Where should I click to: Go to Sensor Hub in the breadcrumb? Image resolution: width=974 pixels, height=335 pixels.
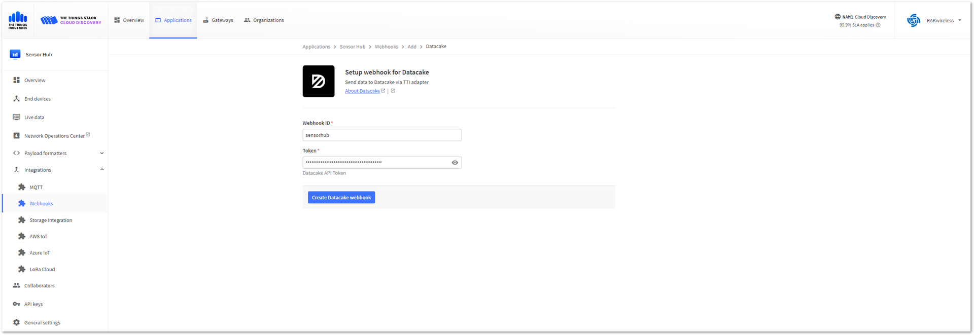pos(353,47)
